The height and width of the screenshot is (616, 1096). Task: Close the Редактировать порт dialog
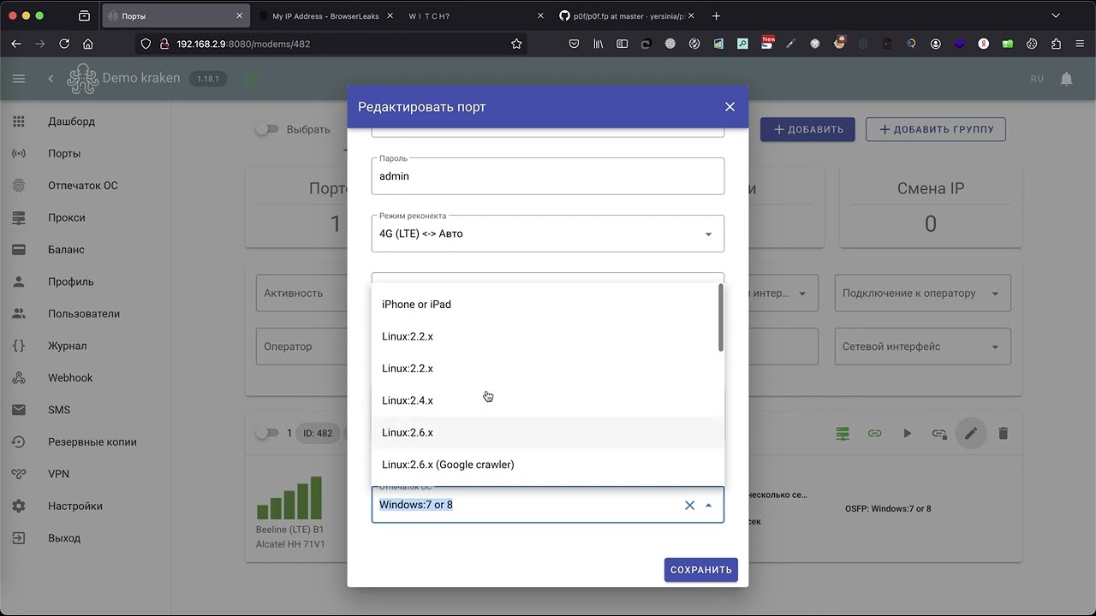pyautogui.click(x=730, y=107)
